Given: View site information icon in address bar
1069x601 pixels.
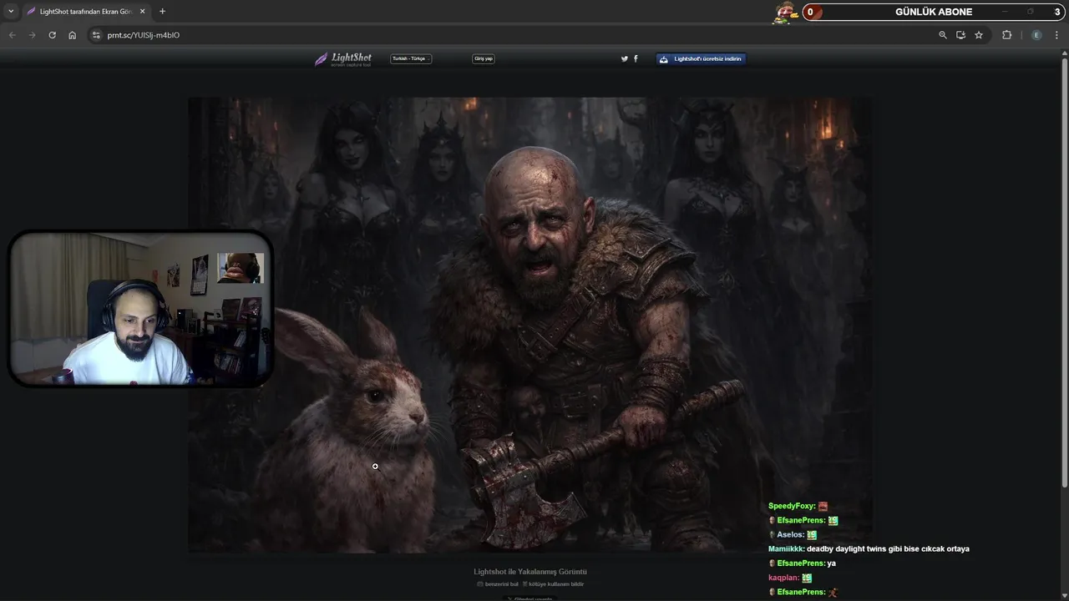Looking at the screenshot, I should [96, 35].
